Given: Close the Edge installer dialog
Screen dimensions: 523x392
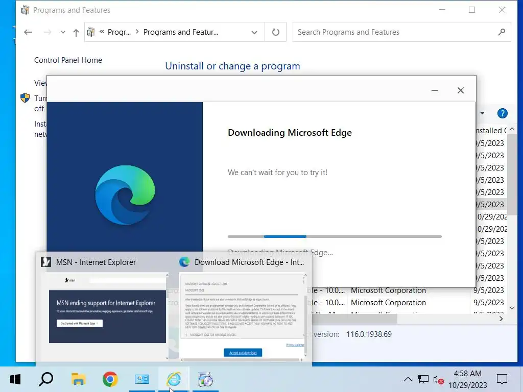Looking at the screenshot, I should tap(461, 90).
